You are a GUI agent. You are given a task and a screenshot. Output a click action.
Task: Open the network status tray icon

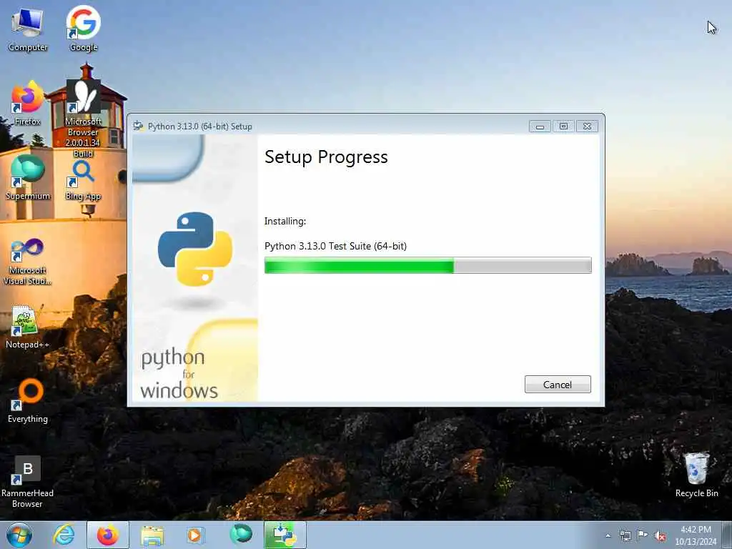click(x=625, y=535)
